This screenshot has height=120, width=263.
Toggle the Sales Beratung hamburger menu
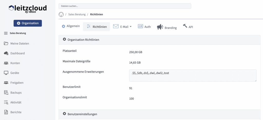pos(6,33)
